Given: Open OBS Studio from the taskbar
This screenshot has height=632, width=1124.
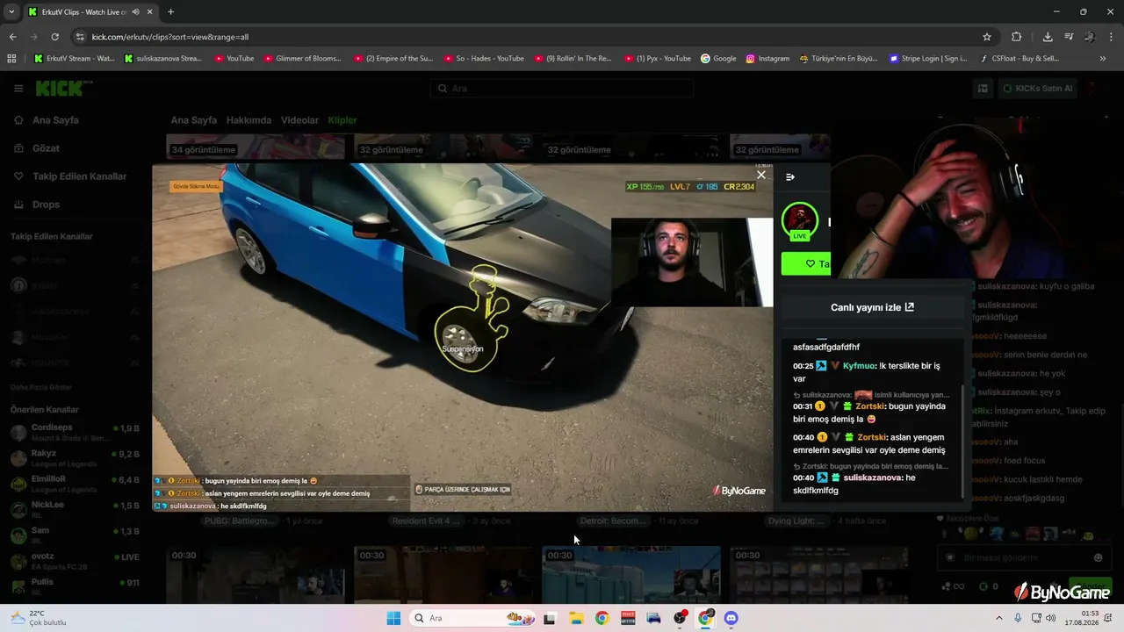Looking at the screenshot, I should [x=680, y=618].
